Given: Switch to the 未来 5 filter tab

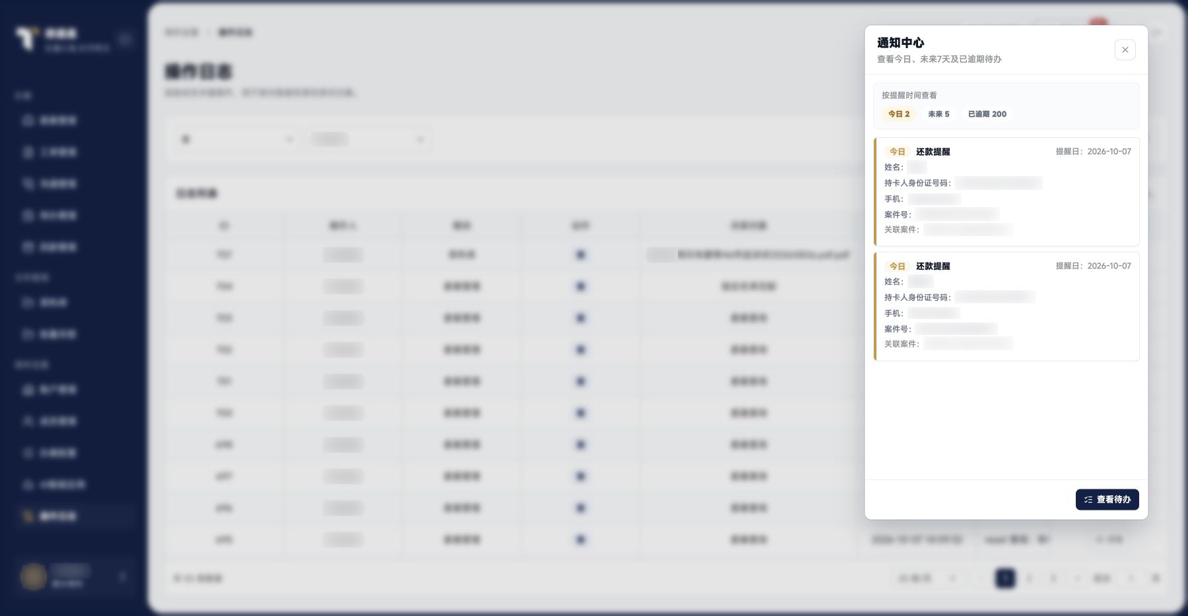Looking at the screenshot, I should pyautogui.click(x=939, y=114).
